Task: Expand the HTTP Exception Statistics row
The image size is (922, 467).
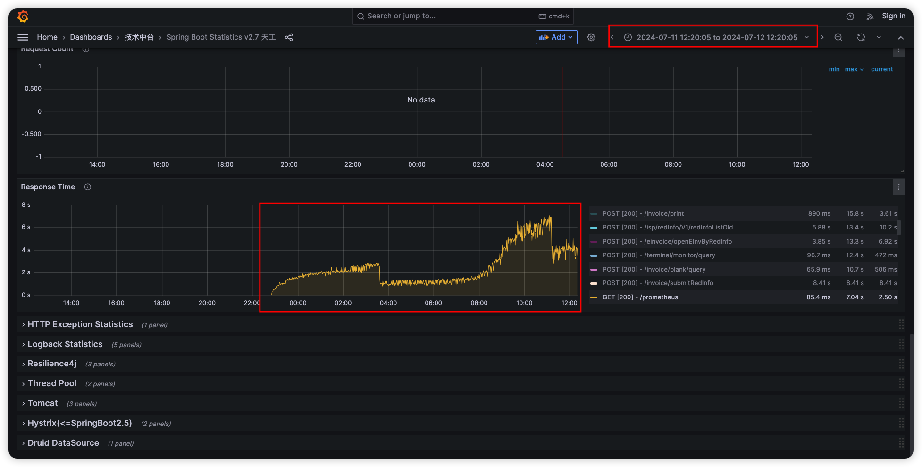Action: [80, 324]
